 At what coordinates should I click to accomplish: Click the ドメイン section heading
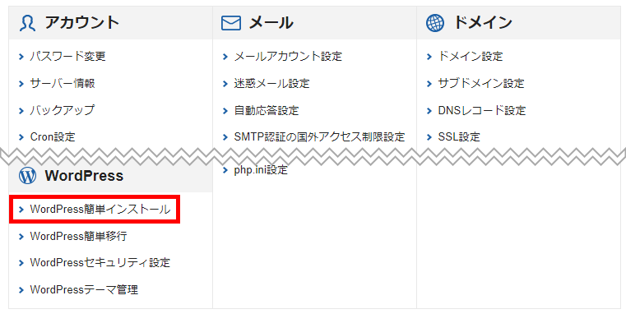(x=483, y=23)
